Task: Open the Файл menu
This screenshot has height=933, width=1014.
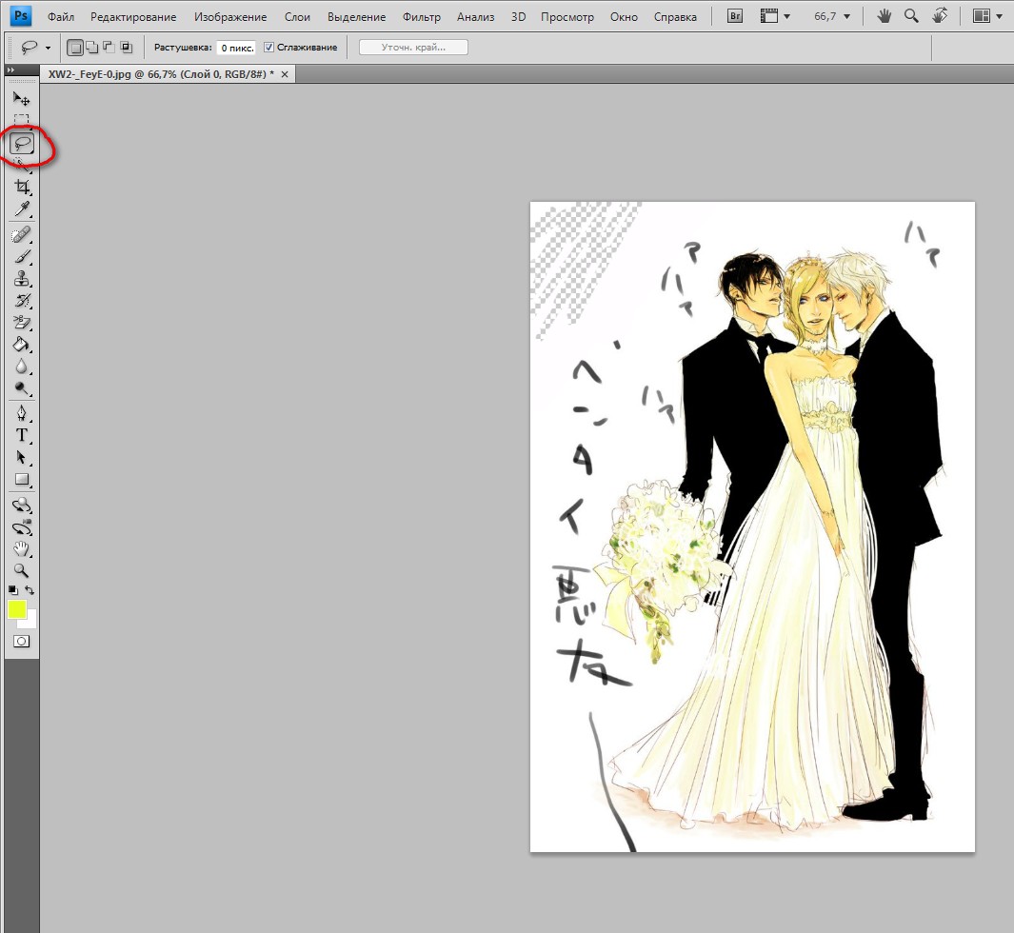Action: point(61,17)
